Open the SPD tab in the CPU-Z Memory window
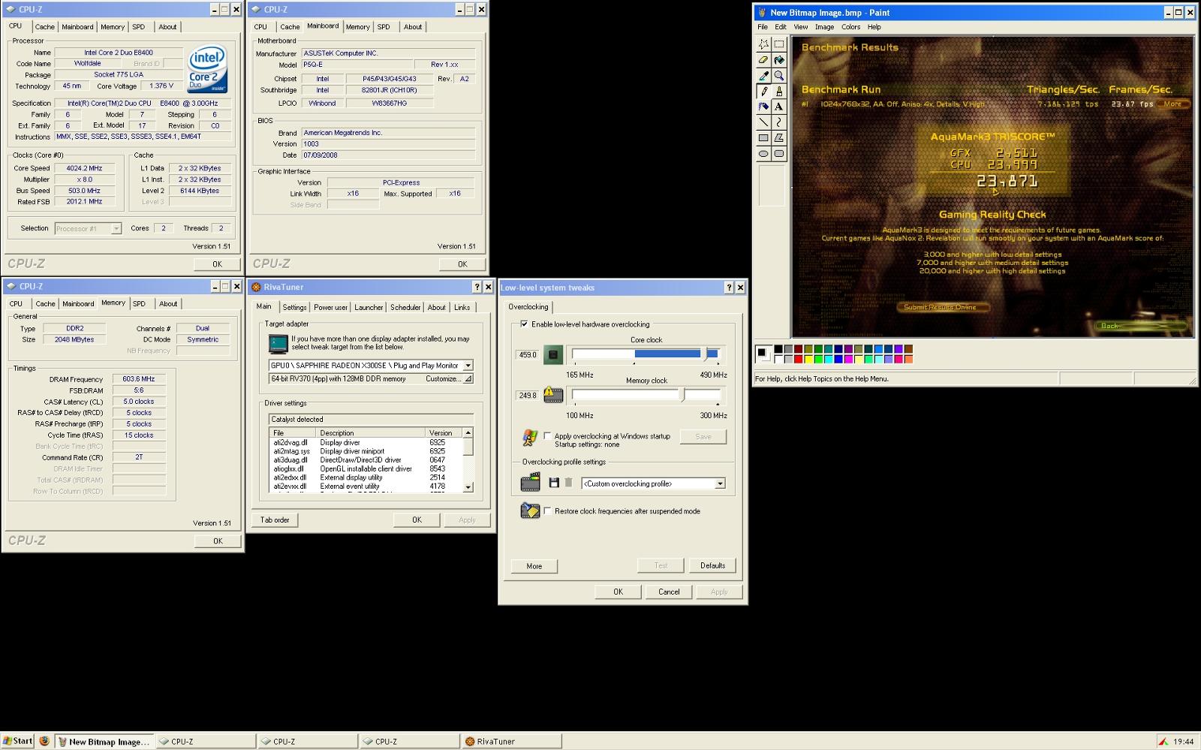1201x750 pixels. click(139, 303)
